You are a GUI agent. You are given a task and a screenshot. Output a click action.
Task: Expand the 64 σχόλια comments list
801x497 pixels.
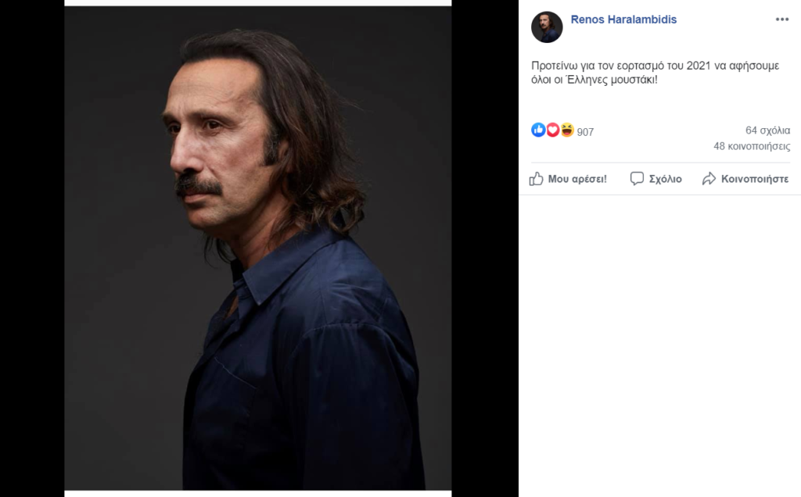[767, 131]
